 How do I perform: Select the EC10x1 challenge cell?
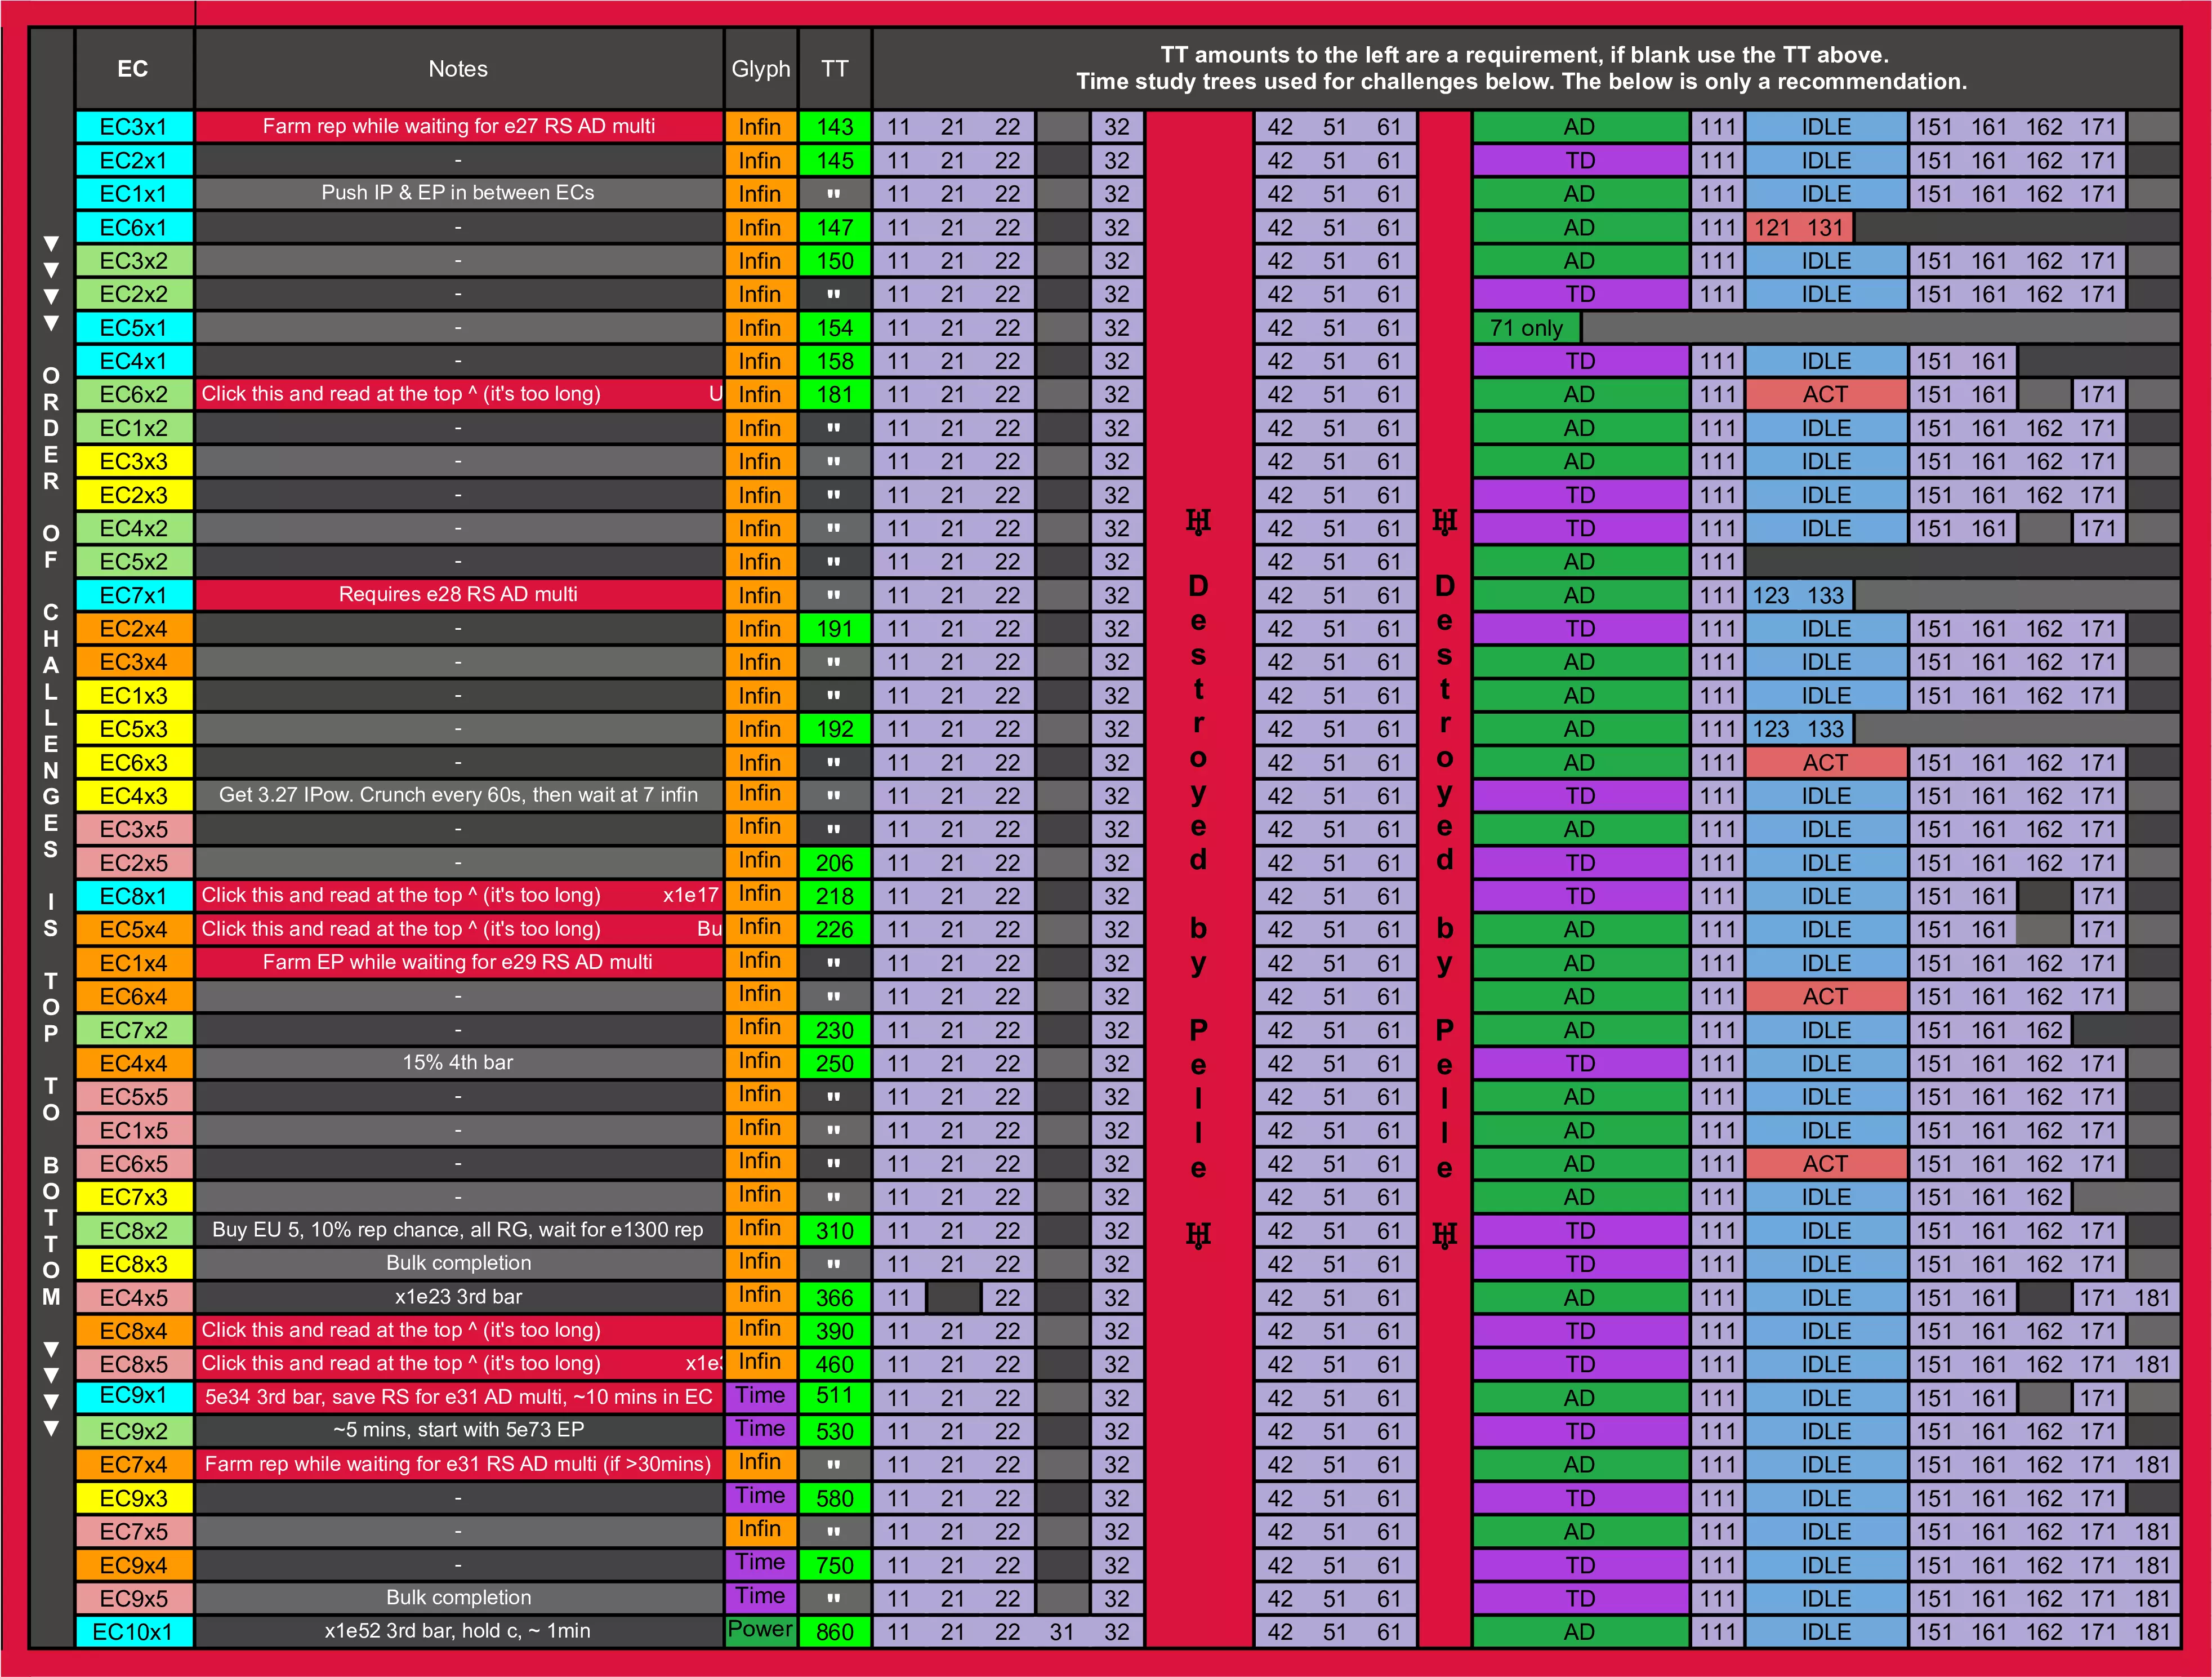point(133,1631)
